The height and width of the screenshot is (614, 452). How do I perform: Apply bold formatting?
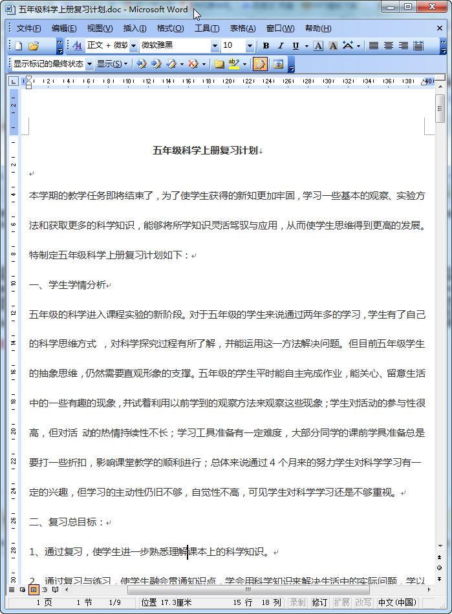tap(266, 46)
